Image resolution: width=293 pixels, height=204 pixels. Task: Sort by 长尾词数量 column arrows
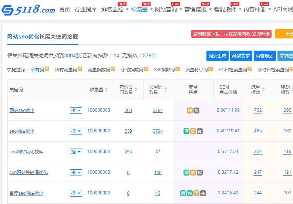[165, 89]
